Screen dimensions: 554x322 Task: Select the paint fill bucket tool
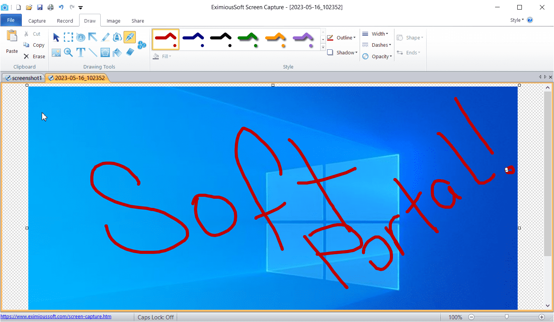(117, 52)
